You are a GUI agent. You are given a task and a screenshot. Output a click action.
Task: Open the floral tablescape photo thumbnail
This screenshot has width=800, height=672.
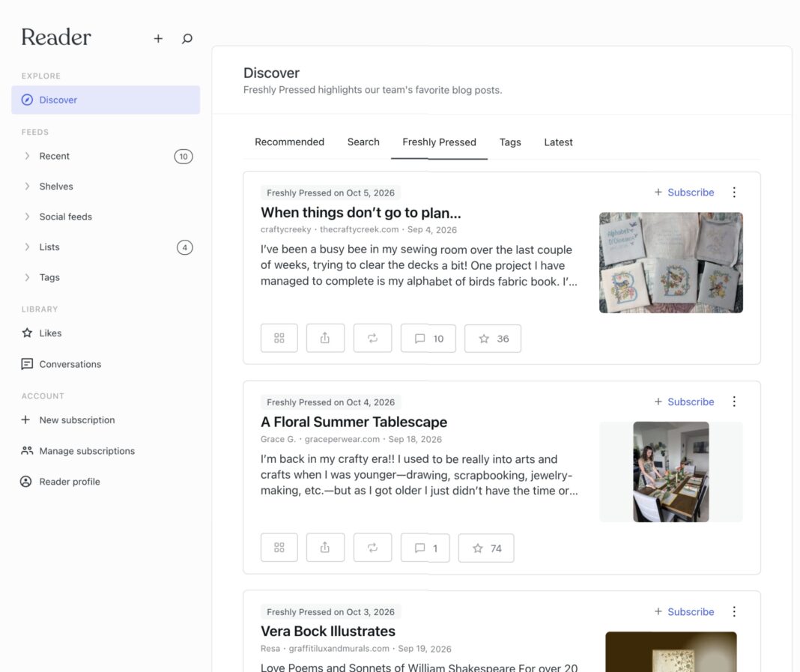(x=671, y=472)
